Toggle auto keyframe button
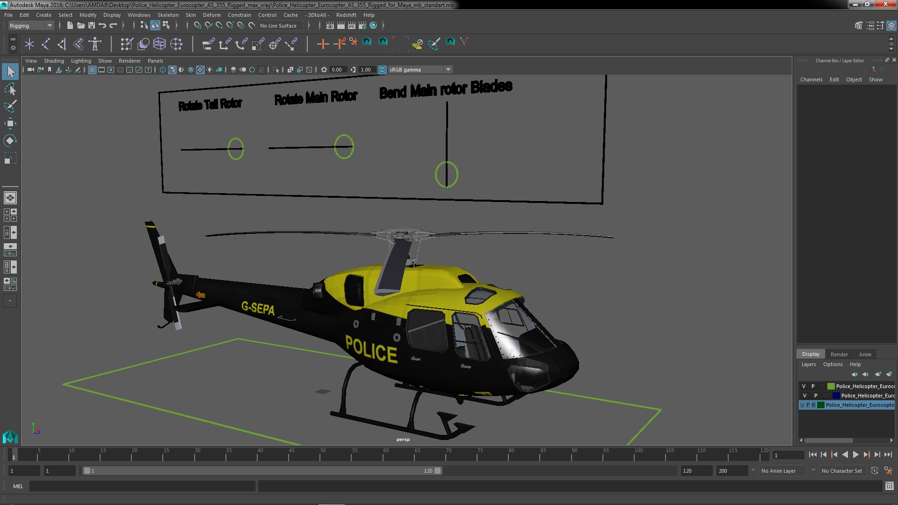This screenshot has width=898, height=505. coord(874,471)
